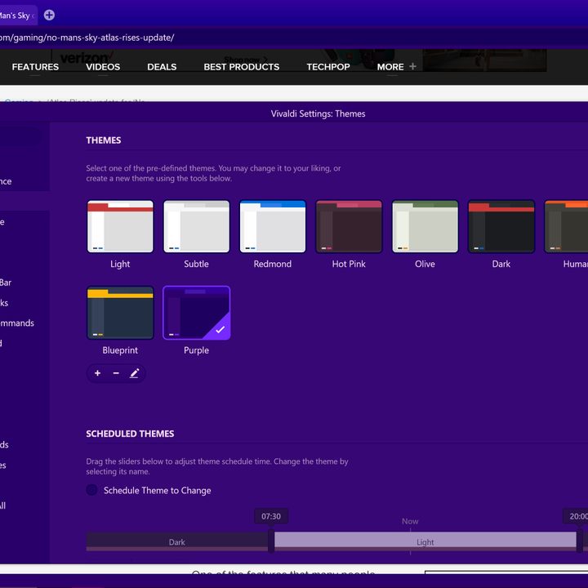Click the Light segment on schedule timeline
The width and height of the screenshot is (588, 588).
[425, 541]
